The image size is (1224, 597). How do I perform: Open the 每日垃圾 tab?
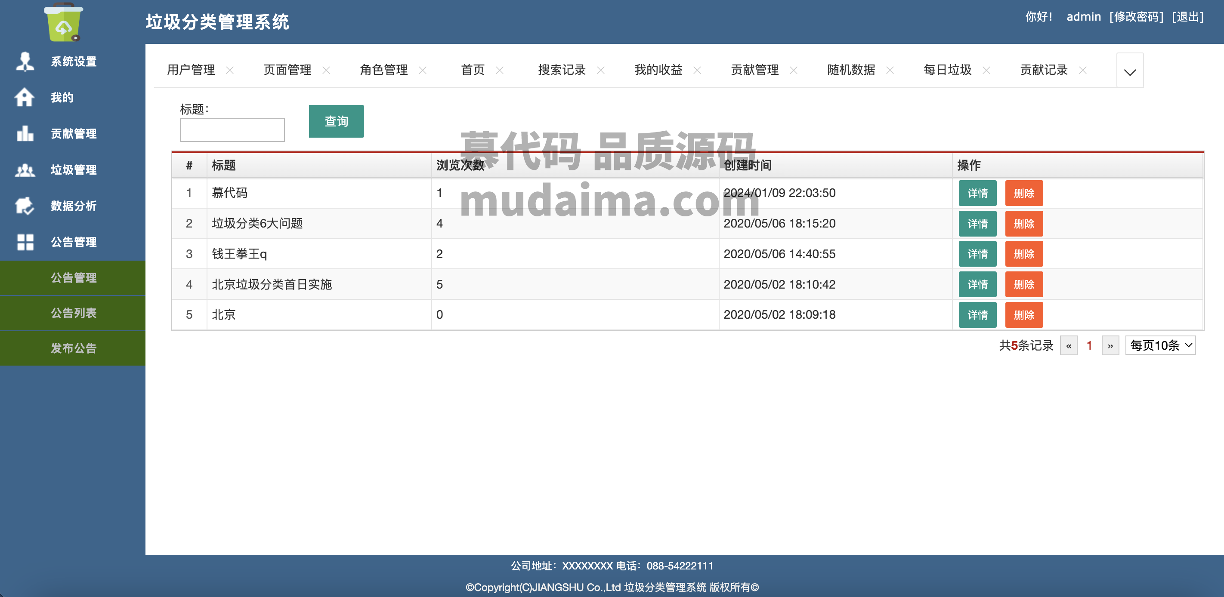click(x=948, y=70)
